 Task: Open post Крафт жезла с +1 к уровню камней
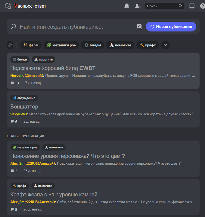[54, 194]
